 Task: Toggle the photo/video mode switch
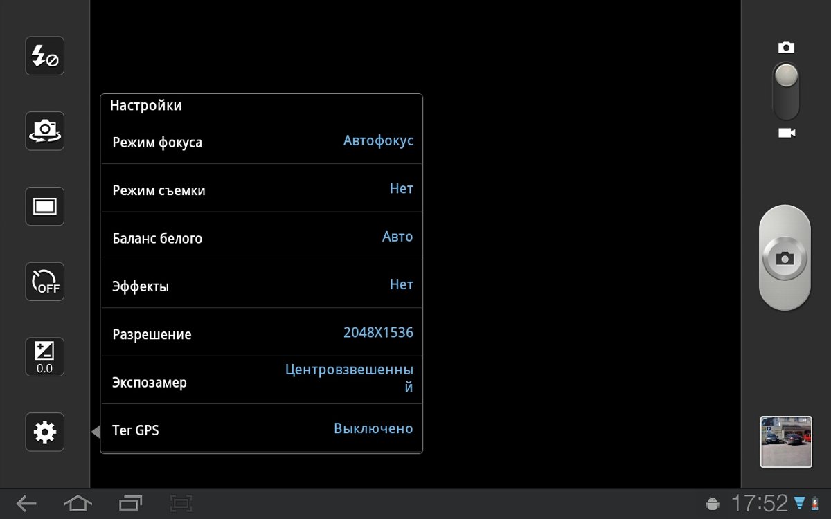coord(786,90)
